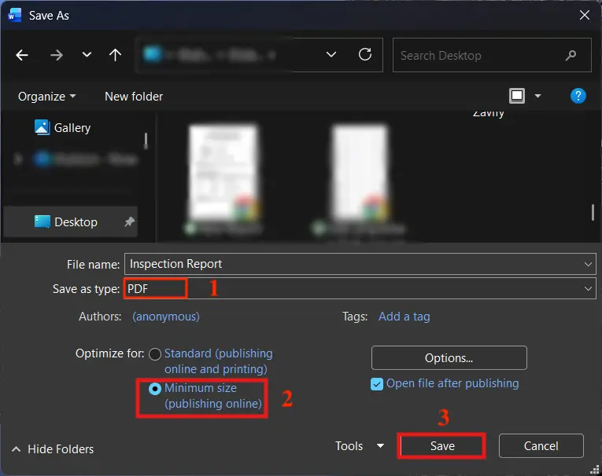The height and width of the screenshot is (476, 602).
Task: Click the Cancel button
Action: click(x=541, y=445)
